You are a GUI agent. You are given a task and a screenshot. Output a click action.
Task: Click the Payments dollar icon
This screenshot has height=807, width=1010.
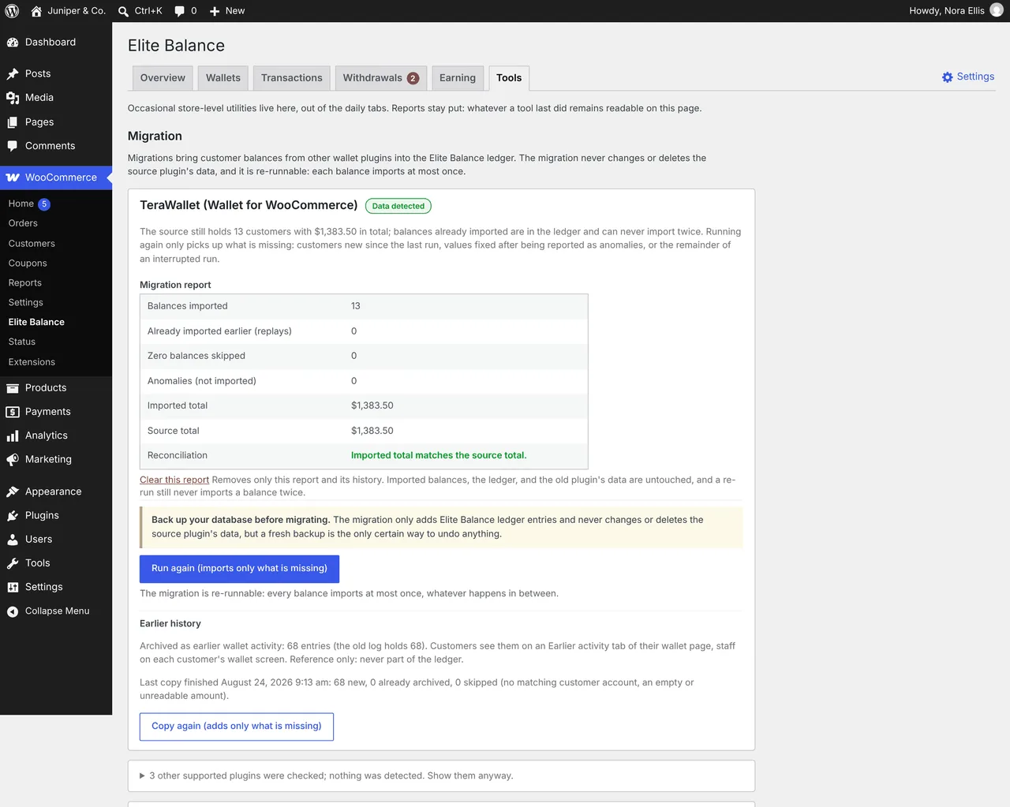click(x=13, y=412)
